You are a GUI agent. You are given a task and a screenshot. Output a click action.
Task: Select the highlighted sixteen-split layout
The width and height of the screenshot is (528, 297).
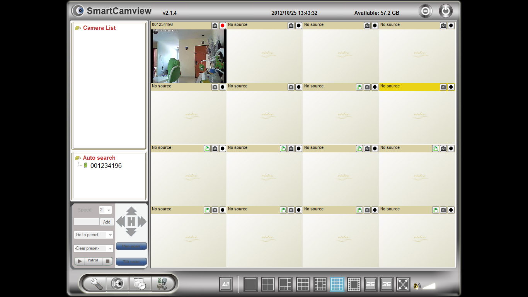pos(337,285)
